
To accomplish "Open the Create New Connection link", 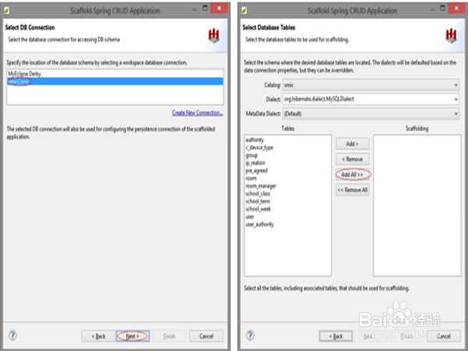I will click(x=197, y=113).
